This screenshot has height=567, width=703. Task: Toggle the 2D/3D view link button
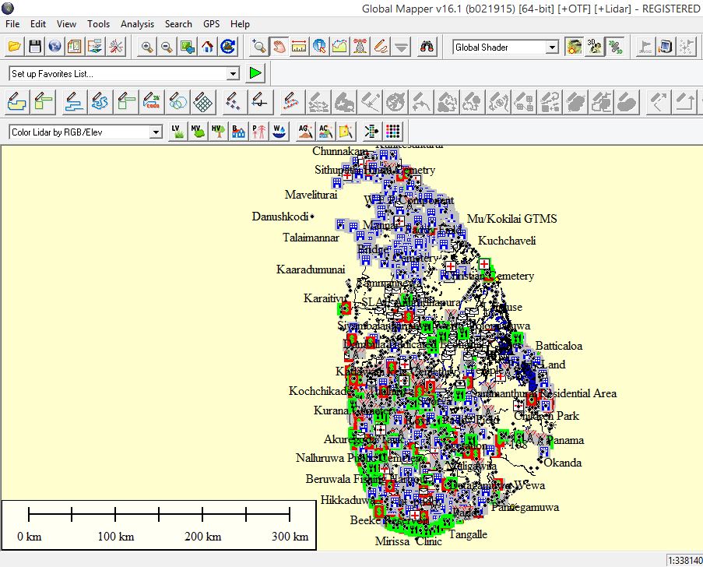615,47
